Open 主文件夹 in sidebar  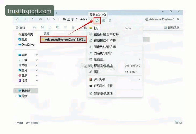(26, 34)
